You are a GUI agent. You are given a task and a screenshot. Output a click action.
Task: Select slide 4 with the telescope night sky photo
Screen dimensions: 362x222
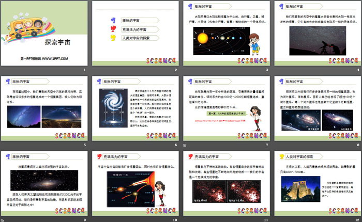coord(318,34)
